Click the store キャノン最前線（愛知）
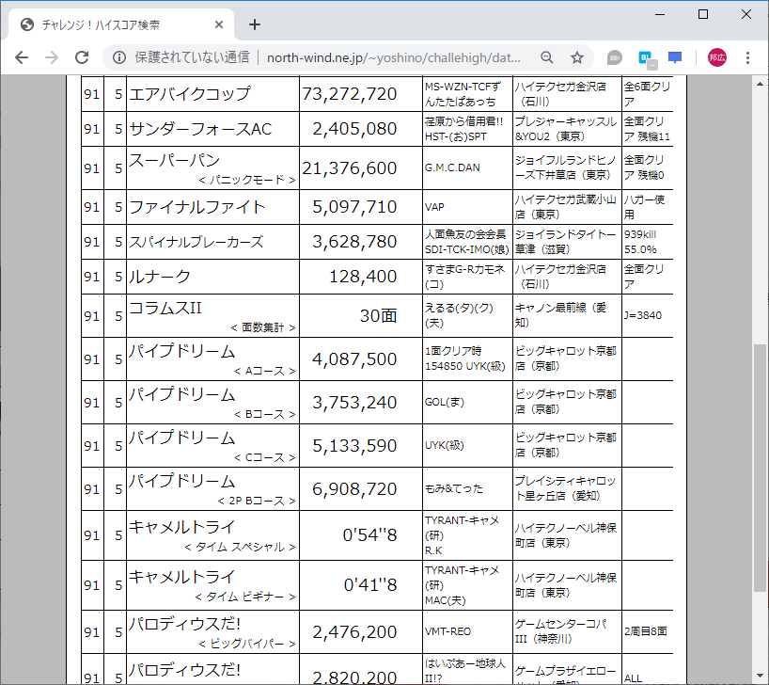The image size is (769, 685). 560,315
